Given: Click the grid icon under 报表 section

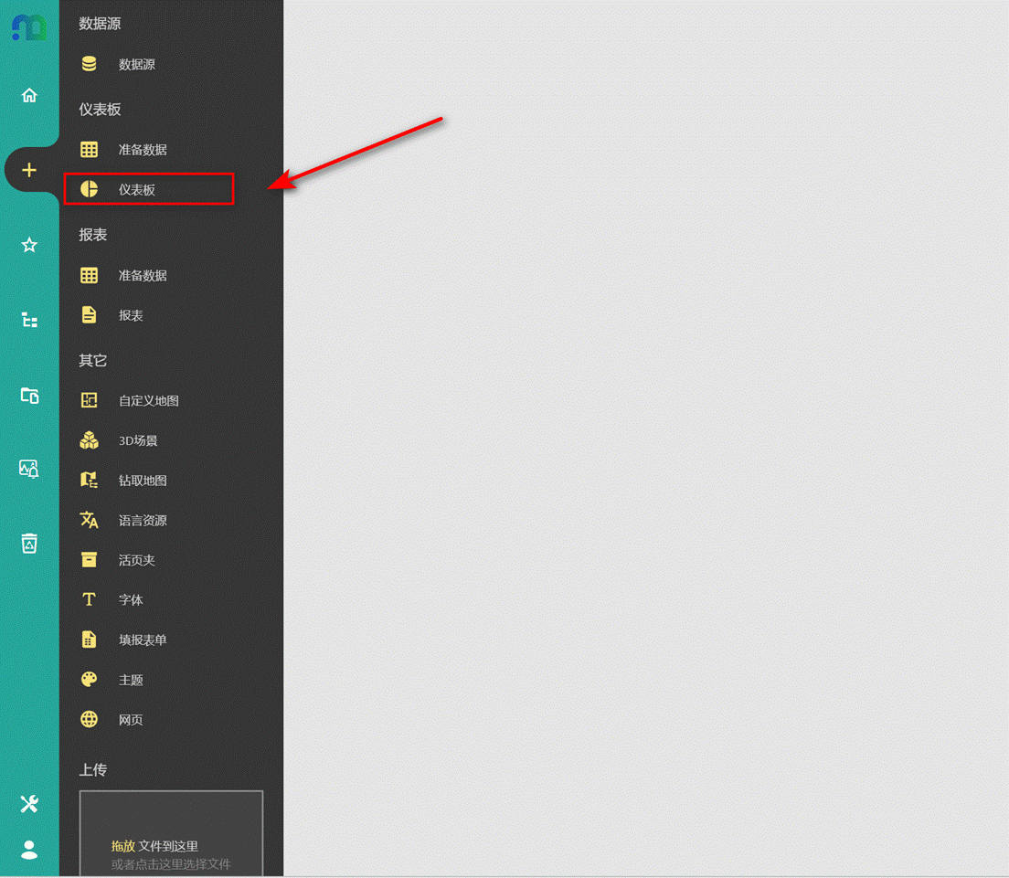Looking at the screenshot, I should click(x=89, y=275).
